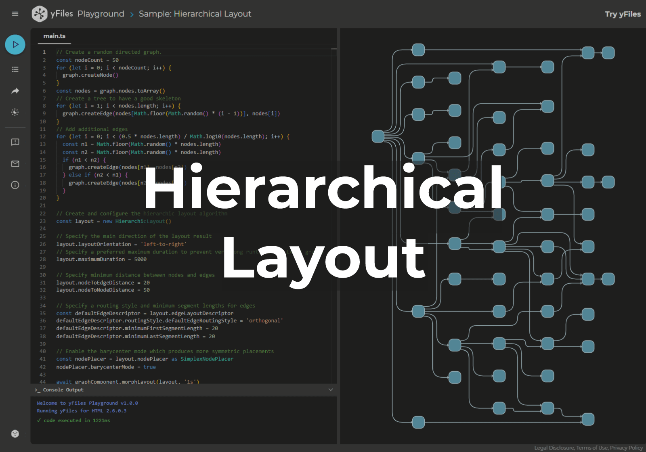The image size is (646, 452).
Task: Open the info icon in the sidebar
Action: [x=15, y=185]
